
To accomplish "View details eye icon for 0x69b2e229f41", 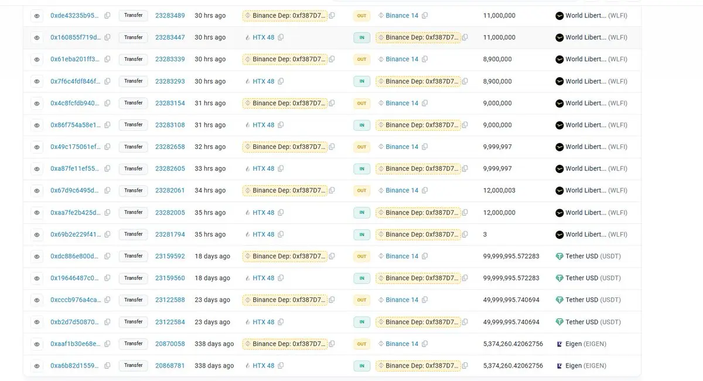I will 37,235.
